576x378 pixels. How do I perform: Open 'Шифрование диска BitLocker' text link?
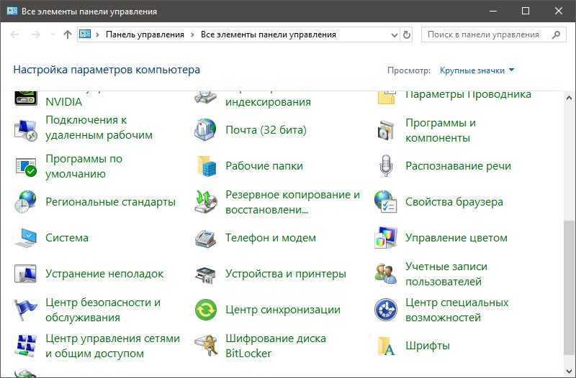[276, 346]
